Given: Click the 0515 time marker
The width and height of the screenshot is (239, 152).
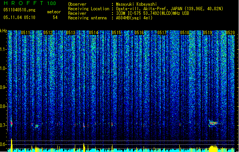Looking at the screenshot, I should pos(116,33).
